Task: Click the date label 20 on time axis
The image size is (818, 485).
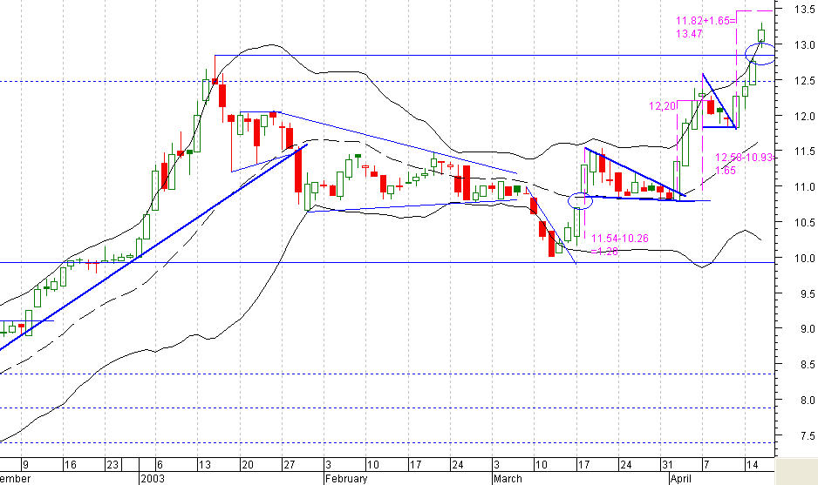Action: 248,465
